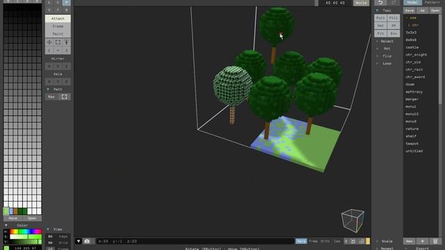Click the Del tool button
This screenshot has width=445, height=250.
click(380, 26)
